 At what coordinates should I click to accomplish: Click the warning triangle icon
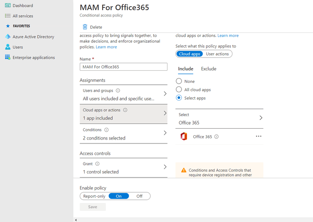pyautogui.click(x=183, y=170)
